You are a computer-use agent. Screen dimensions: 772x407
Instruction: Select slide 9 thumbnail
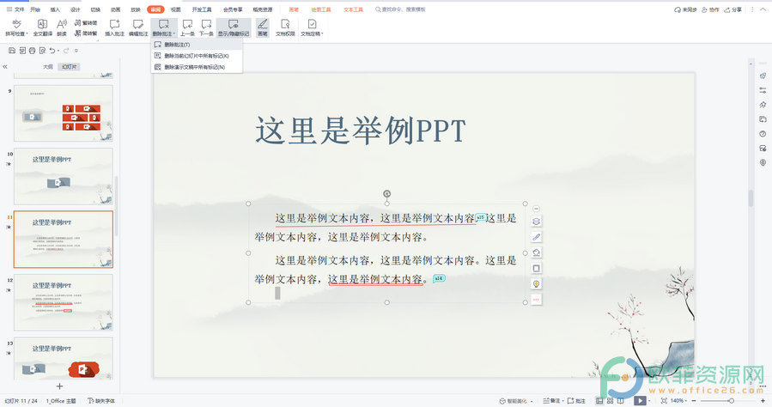pyautogui.click(x=64, y=113)
